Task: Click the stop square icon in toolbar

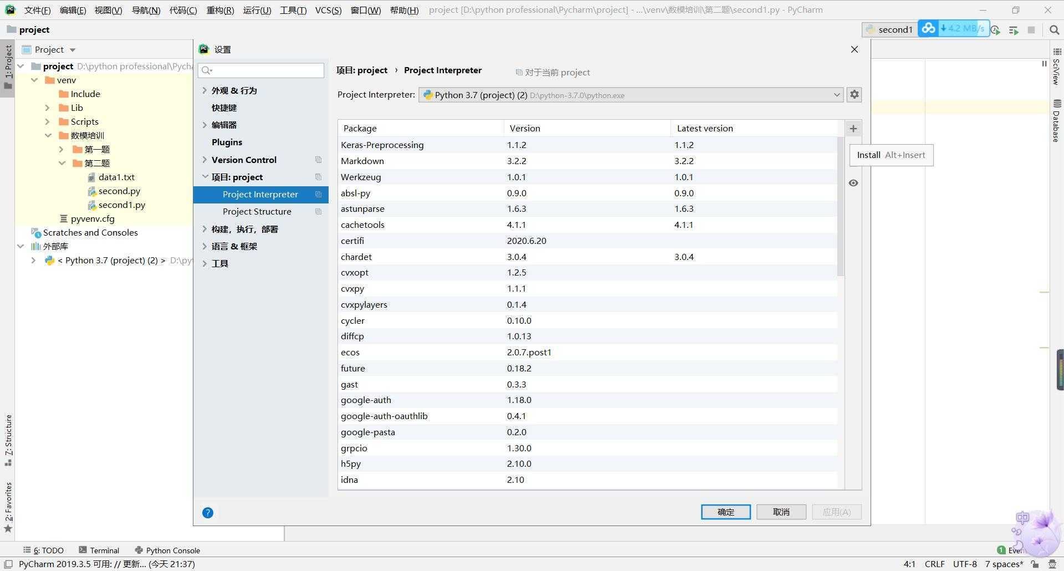Action: (1031, 30)
